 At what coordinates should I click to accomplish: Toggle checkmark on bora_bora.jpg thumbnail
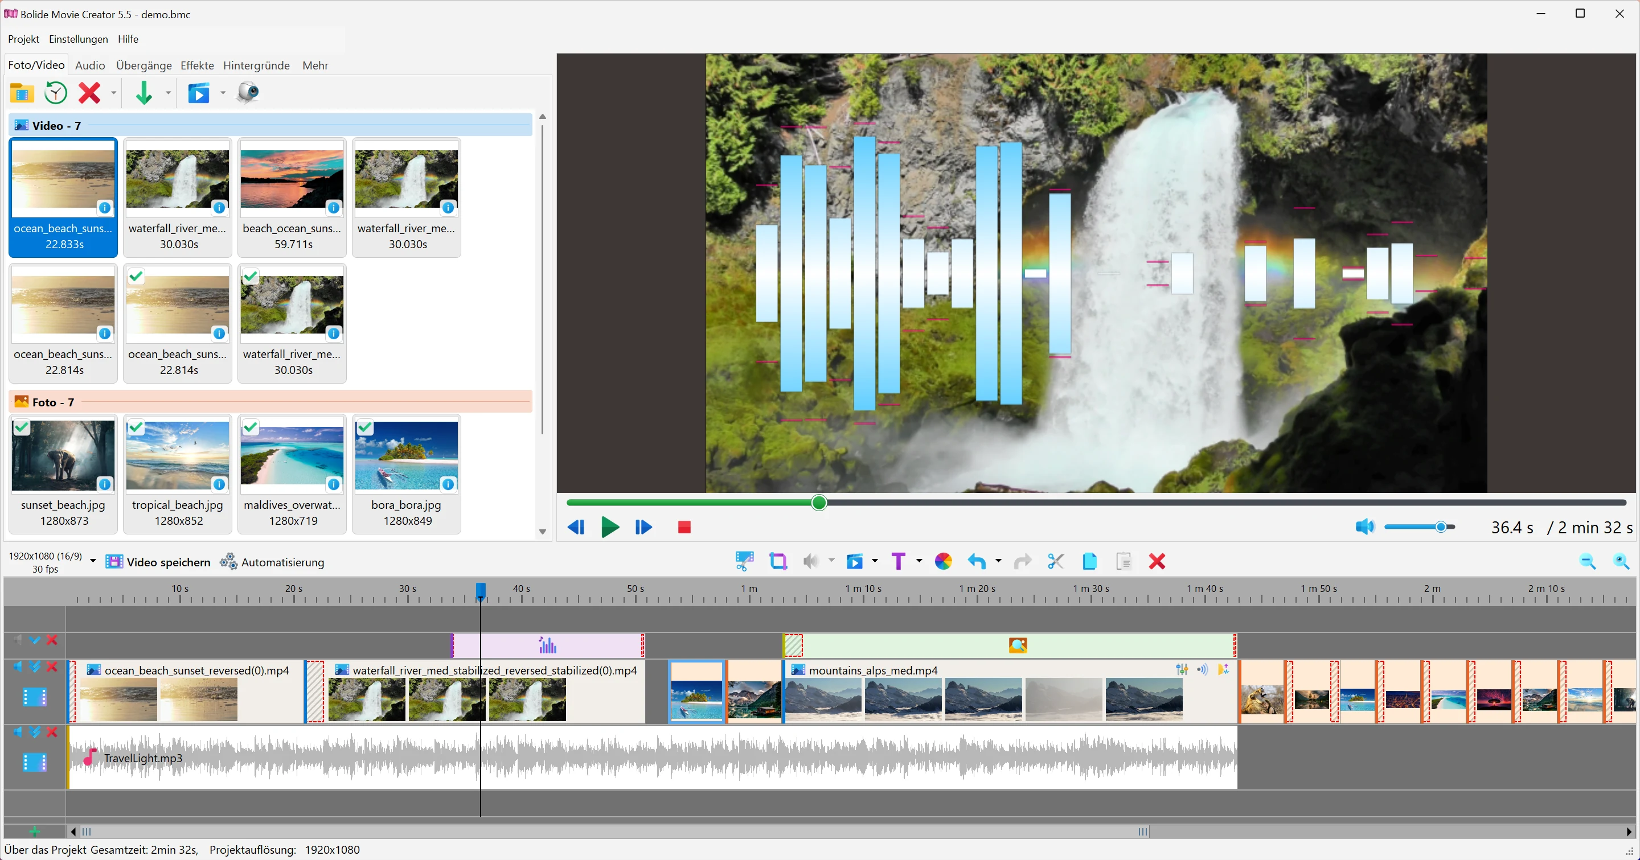point(366,427)
